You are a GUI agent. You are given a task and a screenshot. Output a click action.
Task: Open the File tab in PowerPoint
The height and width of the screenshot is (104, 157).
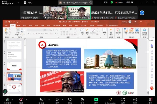pyautogui.click(x=6, y=25)
